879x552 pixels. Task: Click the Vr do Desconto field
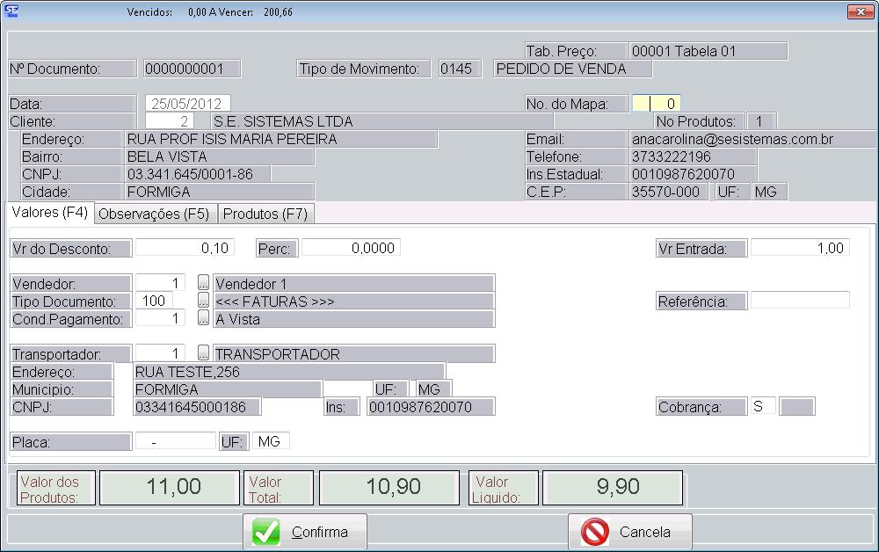click(185, 248)
